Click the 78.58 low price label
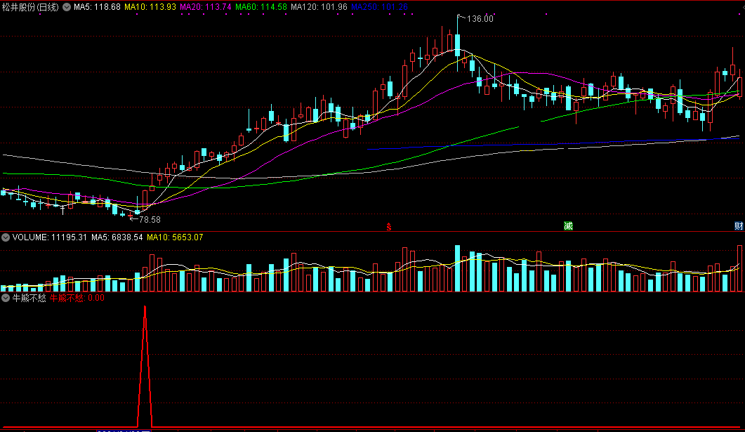The image size is (745, 432). pyautogui.click(x=150, y=220)
